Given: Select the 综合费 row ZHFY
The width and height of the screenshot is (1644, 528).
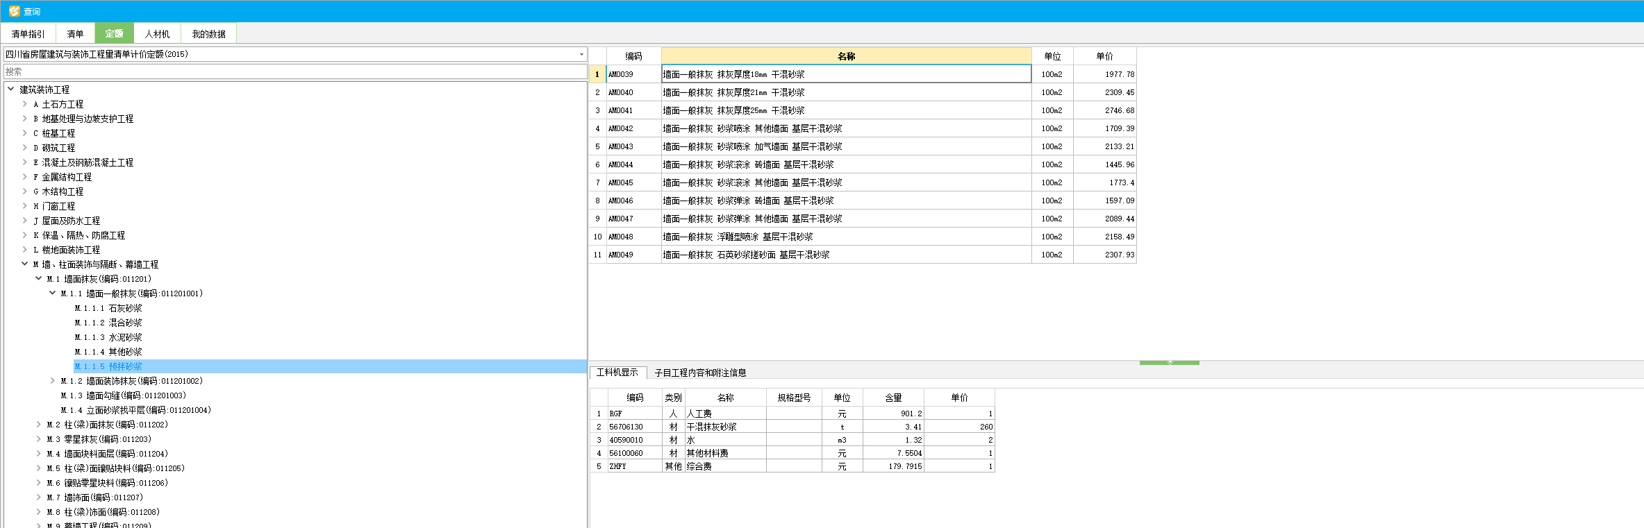Looking at the screenshot, I should point(792,466).
